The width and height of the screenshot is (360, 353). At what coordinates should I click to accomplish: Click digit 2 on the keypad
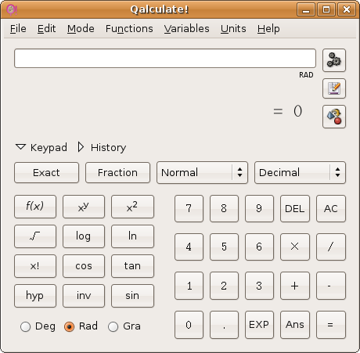(x=224, y=286)
